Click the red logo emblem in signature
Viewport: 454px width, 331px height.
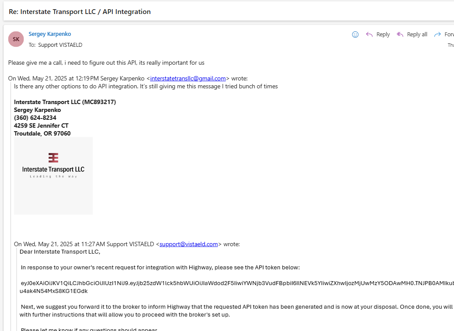[53, 158]
